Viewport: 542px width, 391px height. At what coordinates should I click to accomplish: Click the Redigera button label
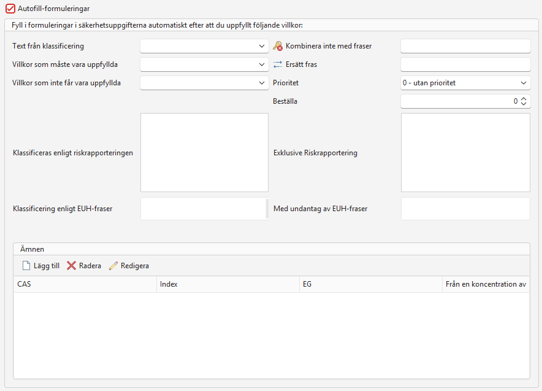click(135, 266)
